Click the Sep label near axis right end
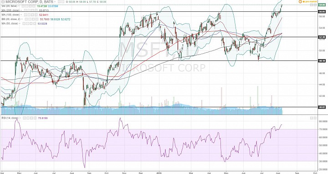 297,173
